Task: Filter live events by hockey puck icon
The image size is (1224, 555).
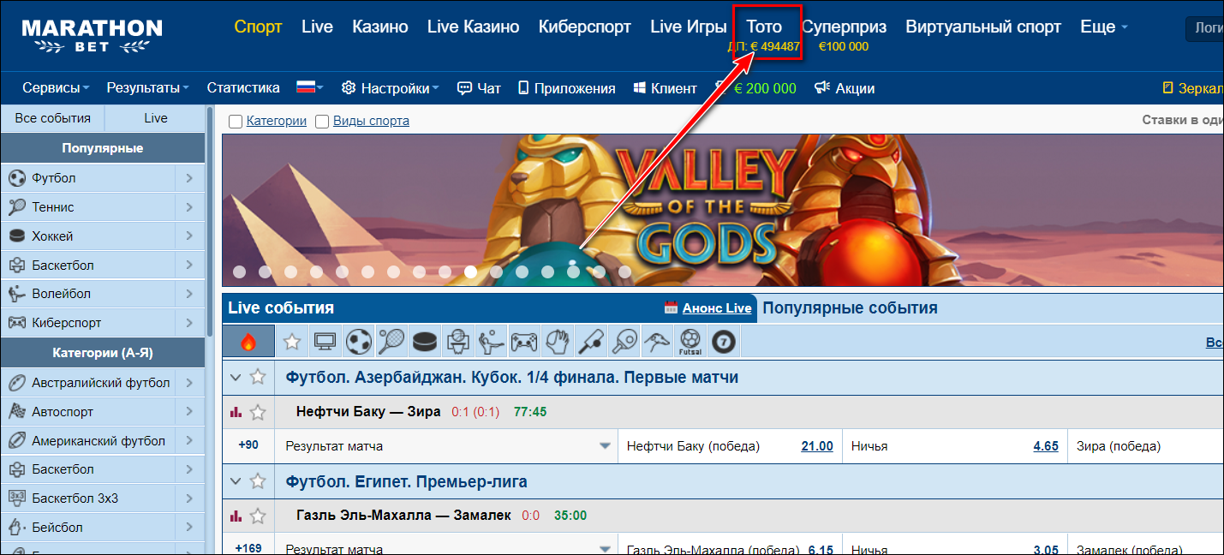Action: point(425,342)
